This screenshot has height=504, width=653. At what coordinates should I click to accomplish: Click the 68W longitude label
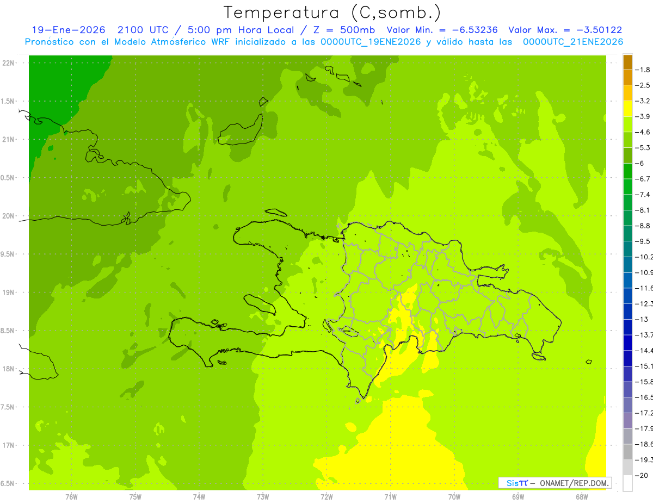coord(582,496)
